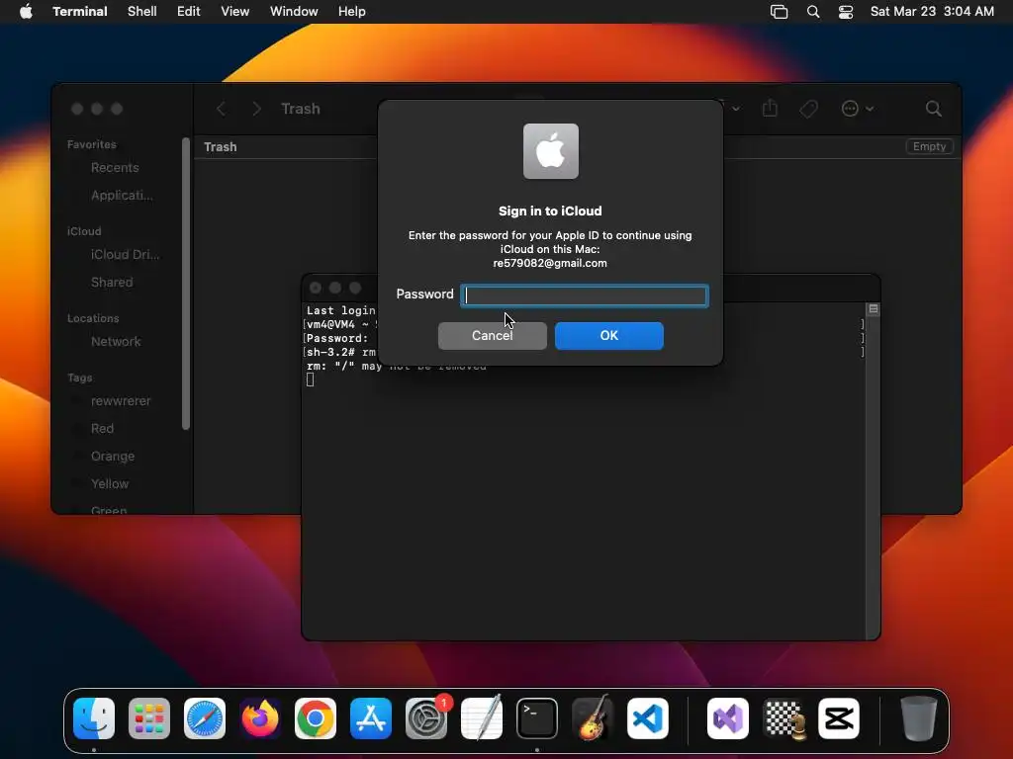Select iCloud Drive in Finder sidebar
Screen dimensions: 1013x759
click(x=125, y=255)
